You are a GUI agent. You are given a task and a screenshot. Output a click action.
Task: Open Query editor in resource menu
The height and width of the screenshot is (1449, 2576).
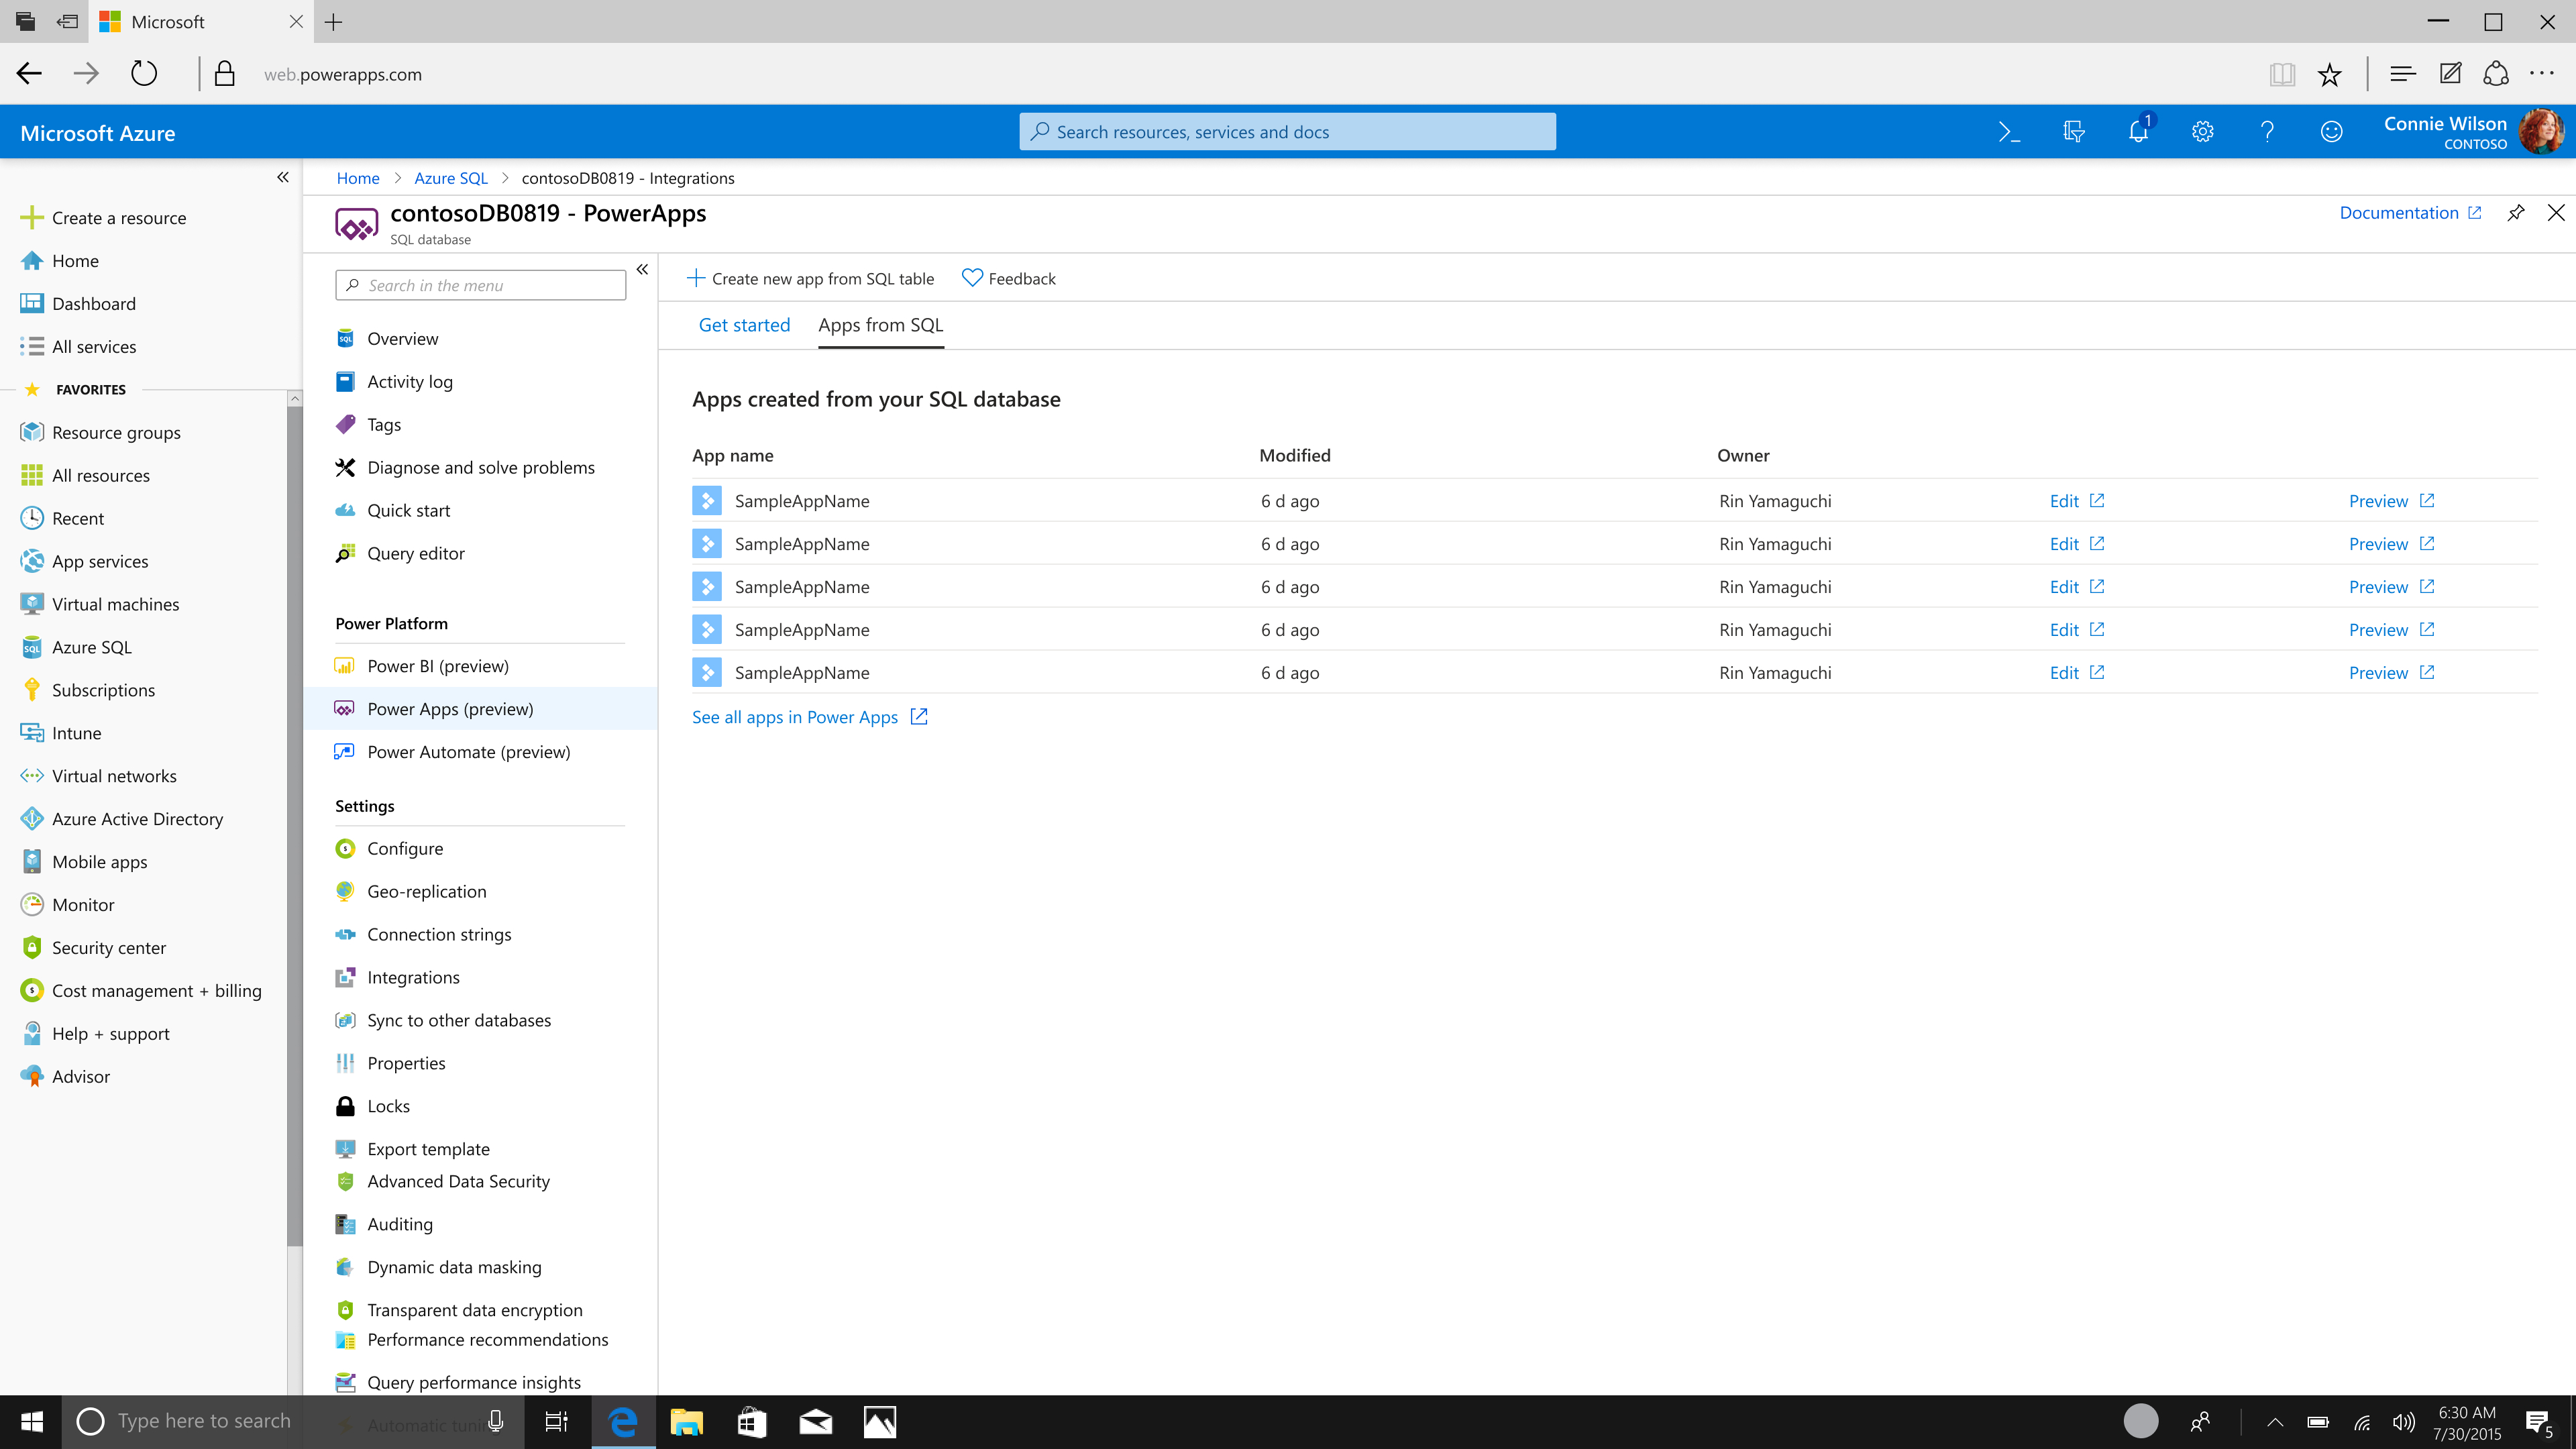point(415,553)
